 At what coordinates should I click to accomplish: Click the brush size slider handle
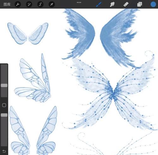(x=4, y=85)
